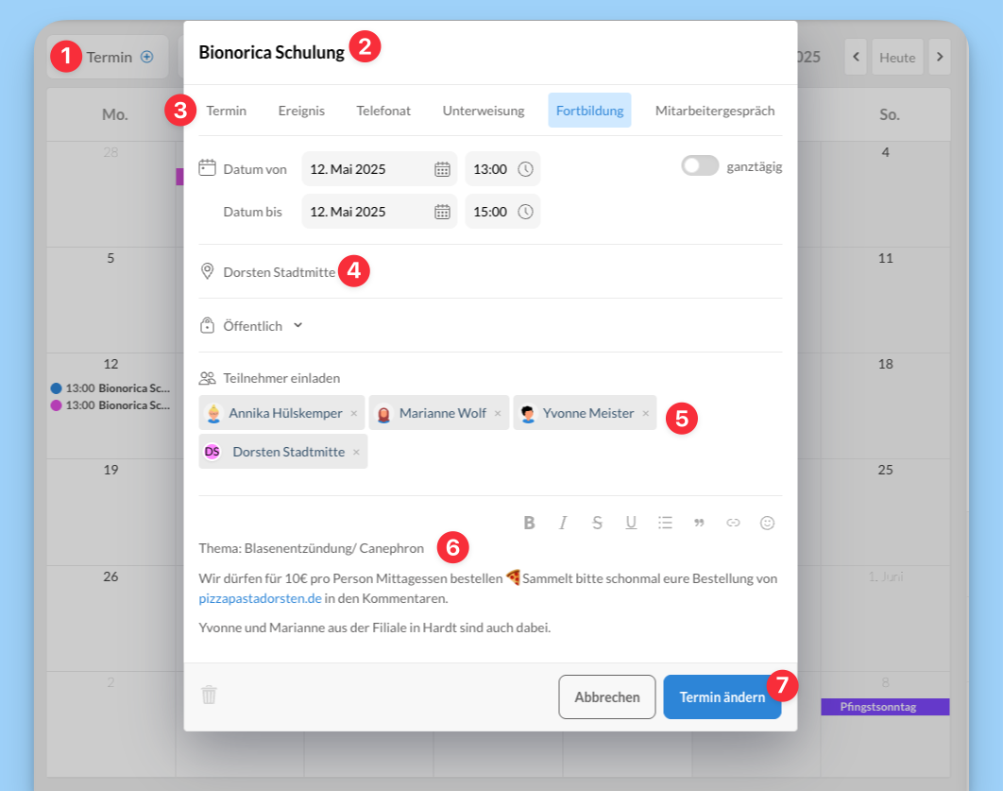Image resolution: width=1003 pixels, height=791 pixels.
Task: Apply italic formatting in editor
Action: pyautogui.click(x=563, y=523)
